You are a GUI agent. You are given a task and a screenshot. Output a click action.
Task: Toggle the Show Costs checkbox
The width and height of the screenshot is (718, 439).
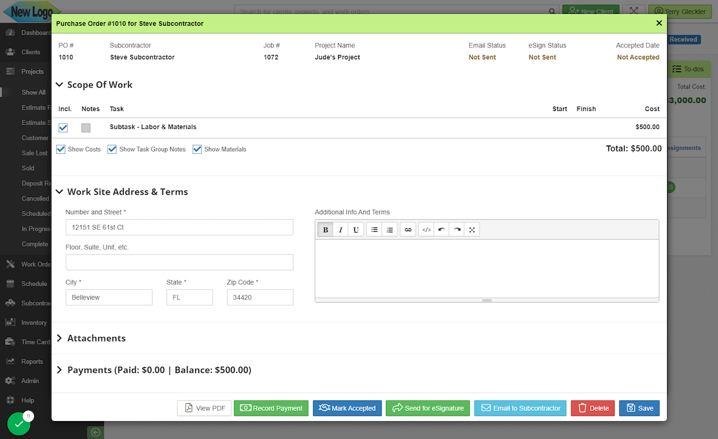[61, 149]
